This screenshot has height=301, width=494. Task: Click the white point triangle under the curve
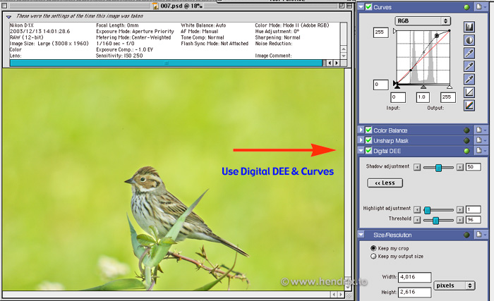[x=450, y=86]
